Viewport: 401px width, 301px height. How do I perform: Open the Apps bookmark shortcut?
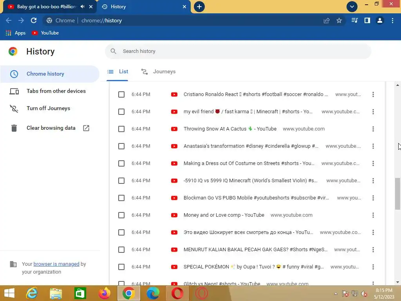coord(16,33)
